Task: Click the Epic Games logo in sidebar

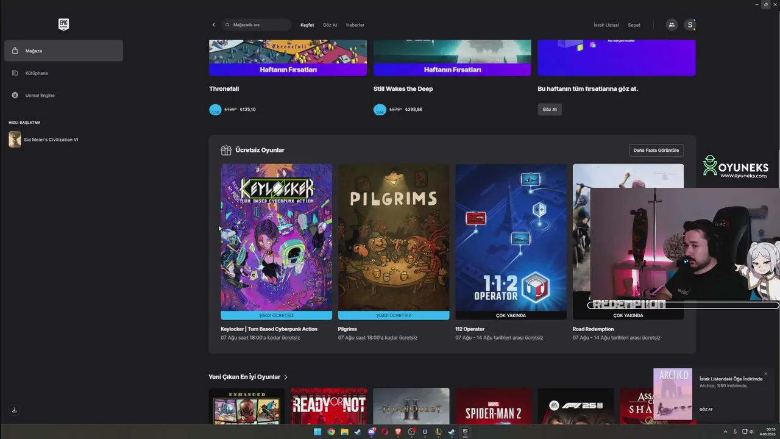Action: 63,24
